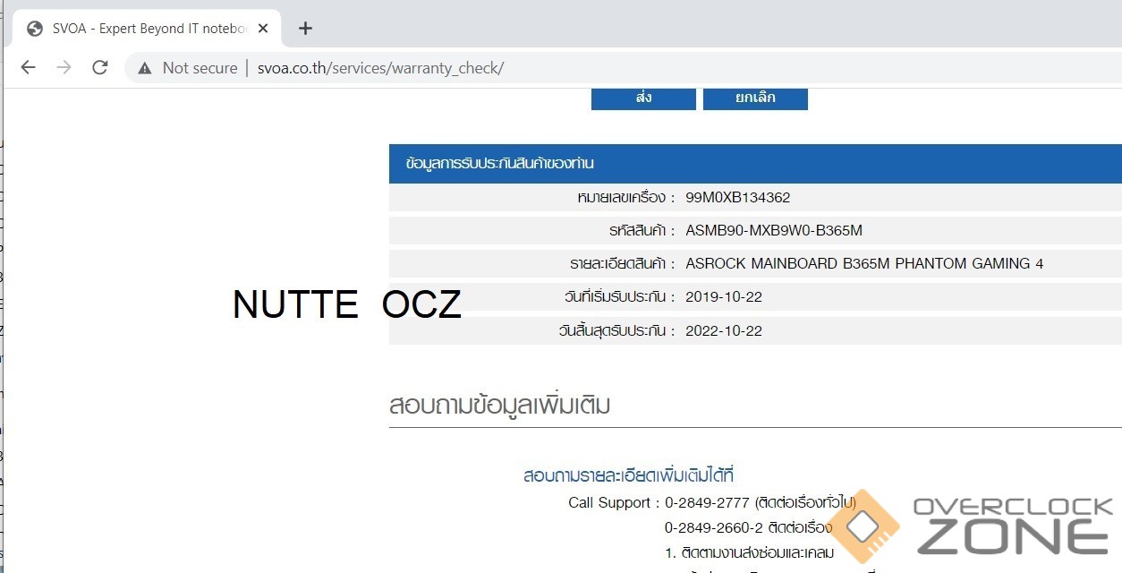Click the warranty information header bar
Image resolution: width=1122 pixels, height=573 pixels.
pos(755,164)
